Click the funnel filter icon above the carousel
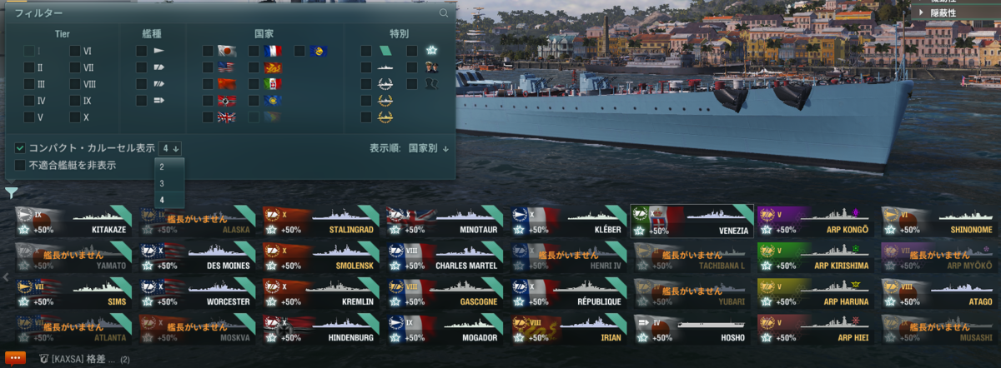1001x368 pixels. pos(12,193)
